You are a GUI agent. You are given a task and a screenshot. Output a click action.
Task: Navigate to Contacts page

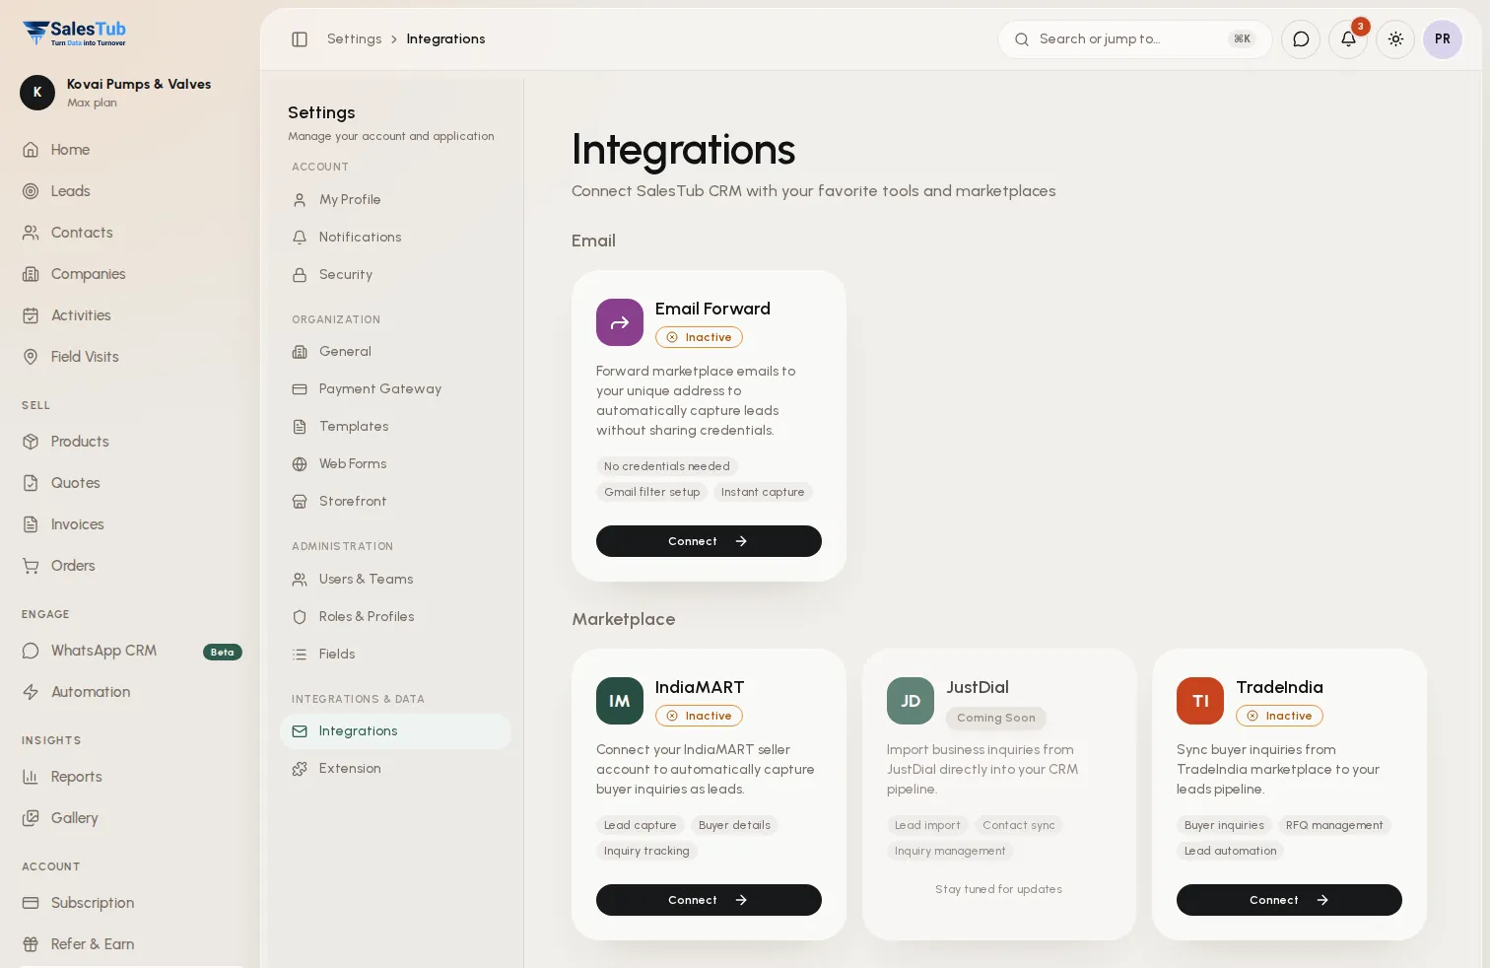tap(130, 233)
